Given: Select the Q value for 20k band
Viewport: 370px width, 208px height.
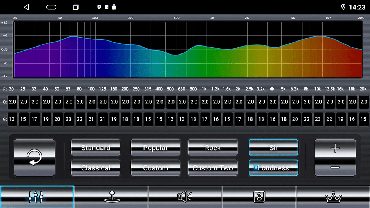Looking at the screenshot, I should click(x=363, y=102).
